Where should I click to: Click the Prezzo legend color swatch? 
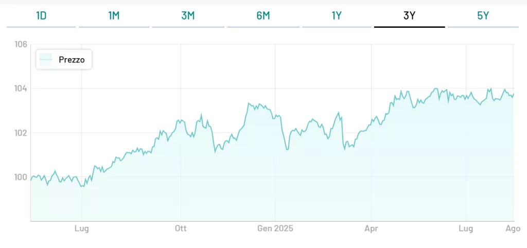click(x=46, y=60)
